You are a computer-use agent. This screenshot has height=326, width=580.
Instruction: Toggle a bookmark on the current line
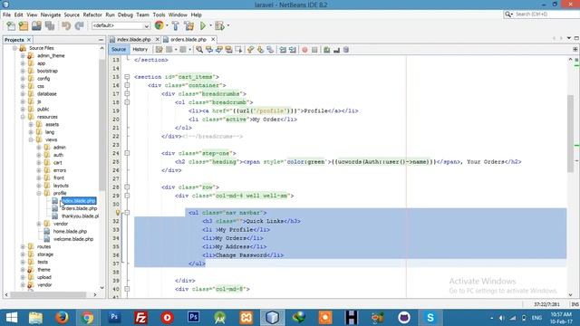[270, 50]
